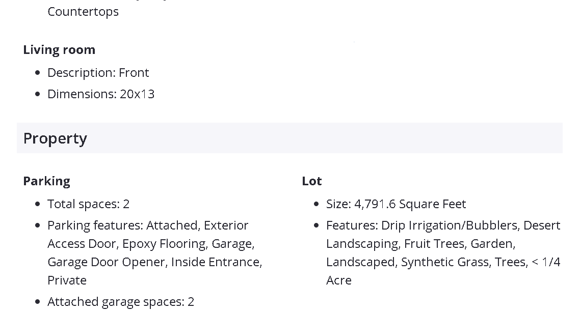Click 'Fruit Trees' in lot features
The height and width of the screenshot is (312, 580).
point(434,244)
